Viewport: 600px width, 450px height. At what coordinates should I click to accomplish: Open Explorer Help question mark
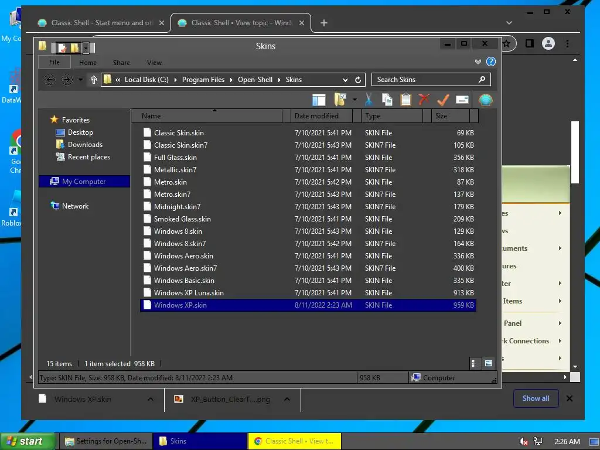click(x=491, y=62)
